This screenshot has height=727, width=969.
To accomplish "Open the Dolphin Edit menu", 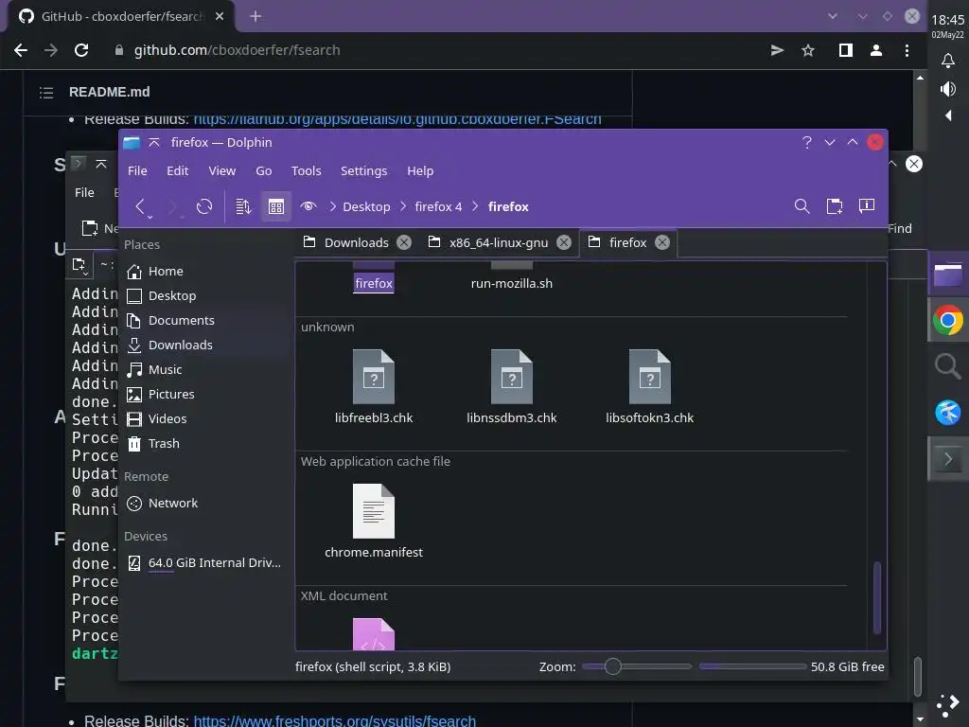I will coord(177,170).
